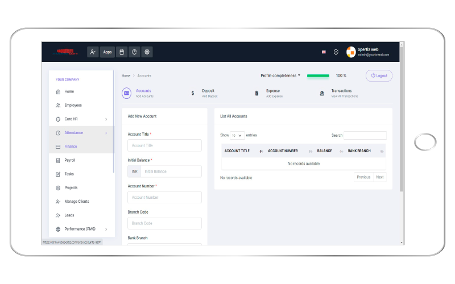Open the pie chart reports icon
Viewport: 455px width, 284px height.
click(134, 52)
